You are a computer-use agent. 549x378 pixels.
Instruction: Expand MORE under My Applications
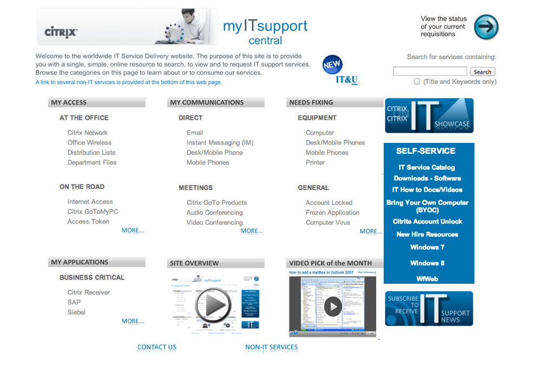point(133,321)
